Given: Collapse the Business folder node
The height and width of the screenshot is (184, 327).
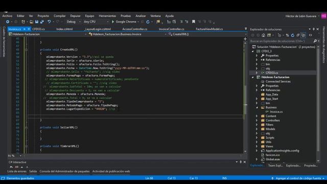Looking at the screenshot, I should coord(257,107).
